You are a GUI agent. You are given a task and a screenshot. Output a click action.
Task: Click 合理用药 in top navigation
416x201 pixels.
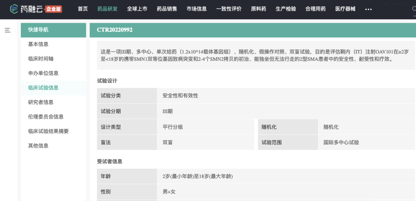click(x=315, y=9)
